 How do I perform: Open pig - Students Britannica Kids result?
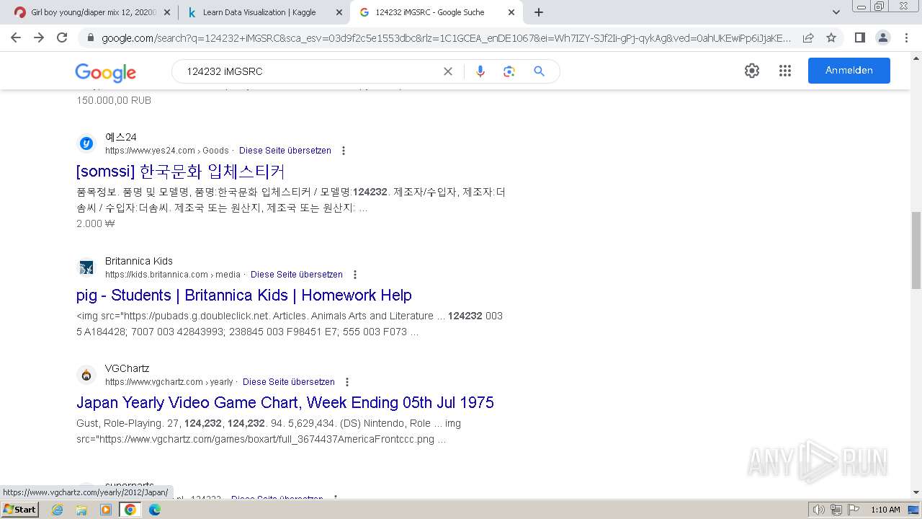(244, 296)
